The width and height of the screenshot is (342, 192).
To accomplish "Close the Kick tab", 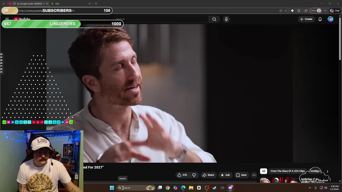I will [90, 4].
